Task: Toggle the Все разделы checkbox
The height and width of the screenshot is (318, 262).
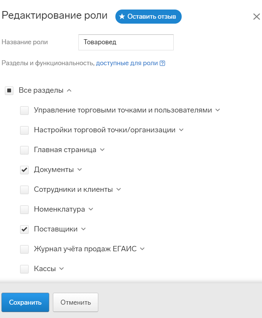Action: point(9,91)
